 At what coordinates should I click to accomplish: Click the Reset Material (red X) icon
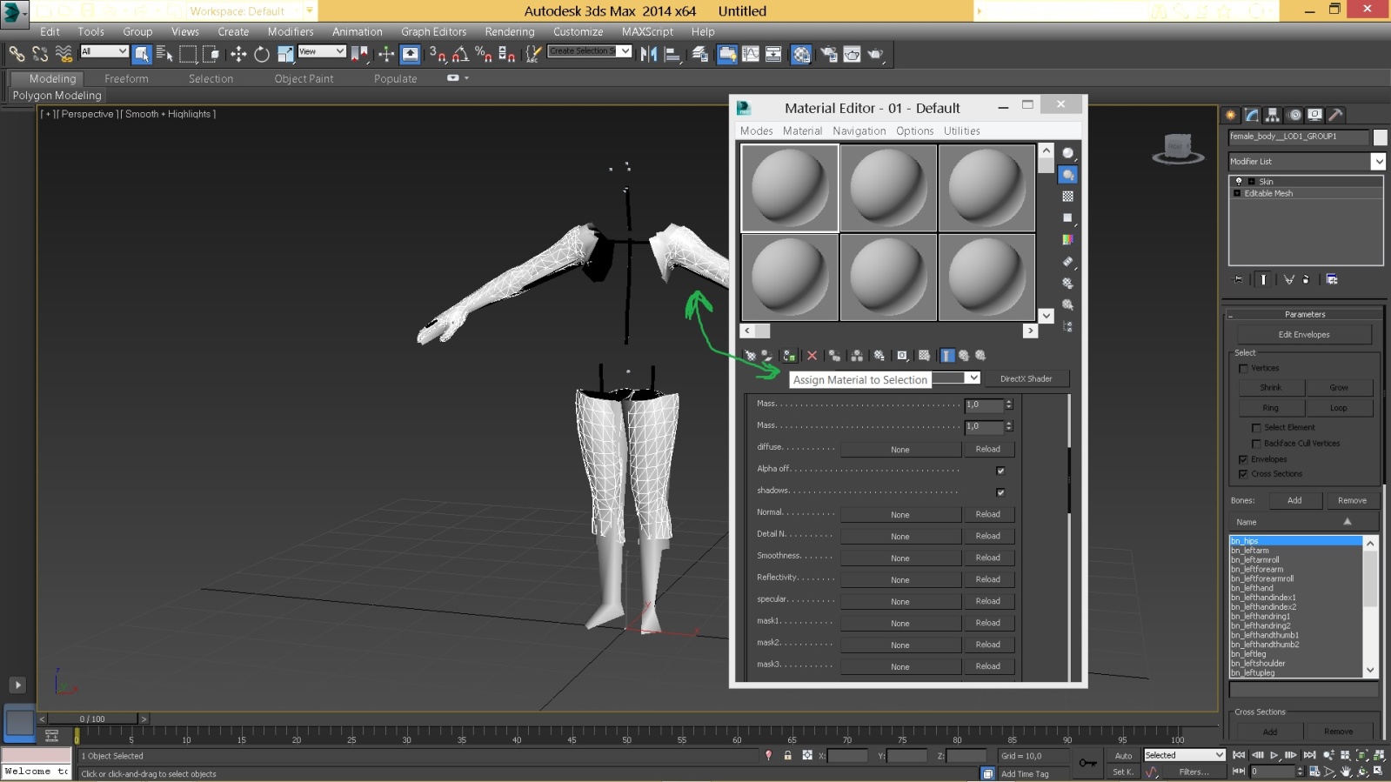click(812, 356)
